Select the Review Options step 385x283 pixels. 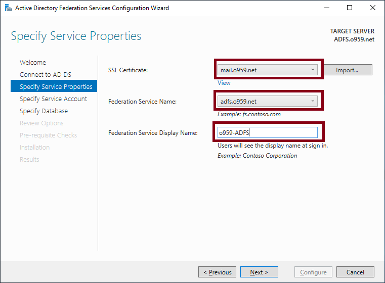pos(41,123)
